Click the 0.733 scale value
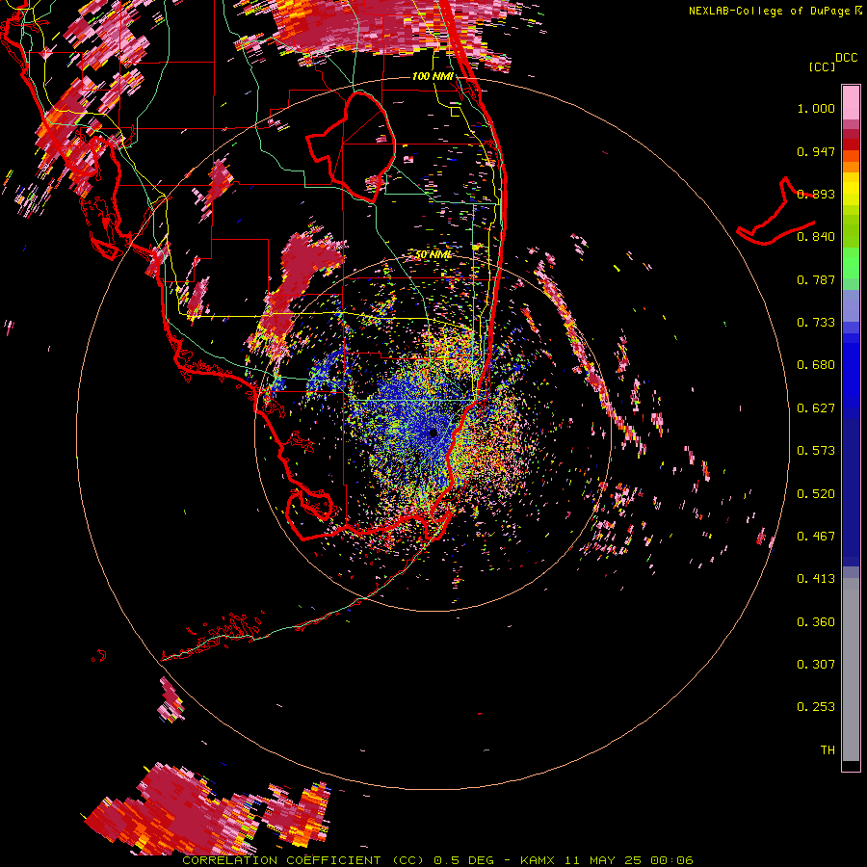Image resolution: width=867 pixels, height=867 pixels. point(816,323)
